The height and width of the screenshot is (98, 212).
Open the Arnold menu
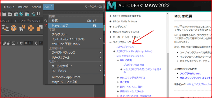[36, 7]
